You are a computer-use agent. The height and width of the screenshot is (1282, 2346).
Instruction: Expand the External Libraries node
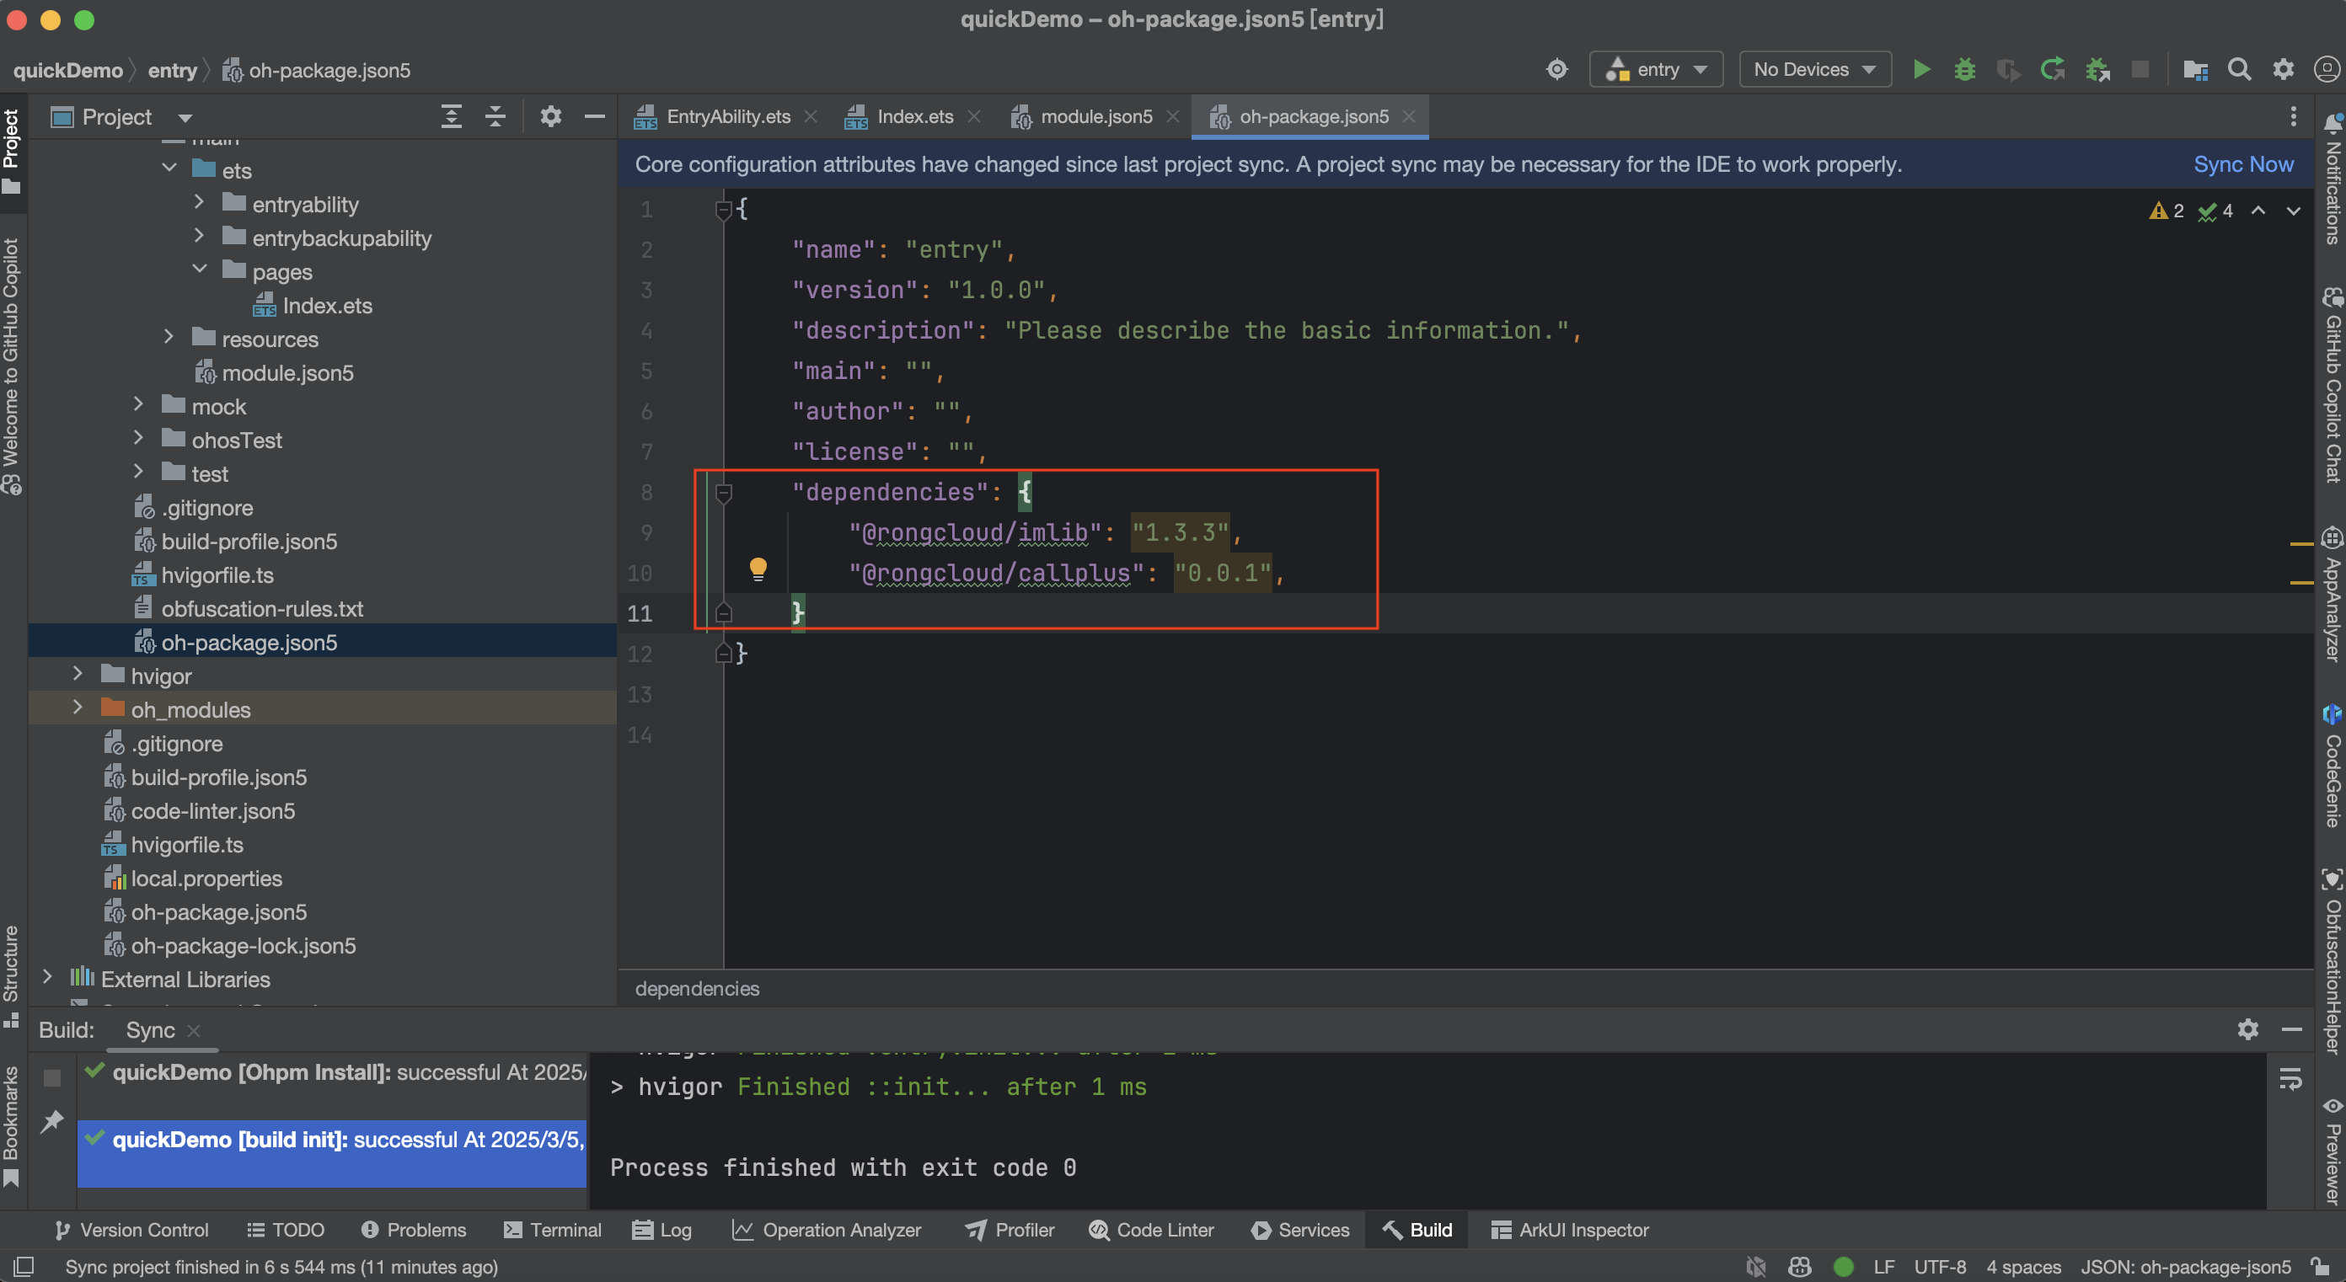pyautogui.click(x=47, y=977)
